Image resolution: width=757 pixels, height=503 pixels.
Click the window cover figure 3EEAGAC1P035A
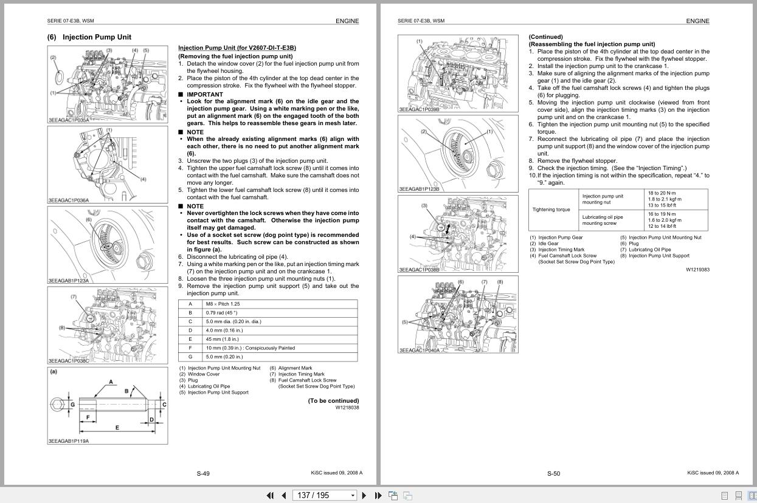(108, 84)
